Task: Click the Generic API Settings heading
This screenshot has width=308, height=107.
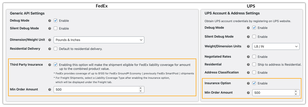Action: pyautogui.click(x=27, y=13)
